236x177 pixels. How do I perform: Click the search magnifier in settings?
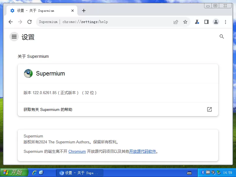[x=222, y=37]
